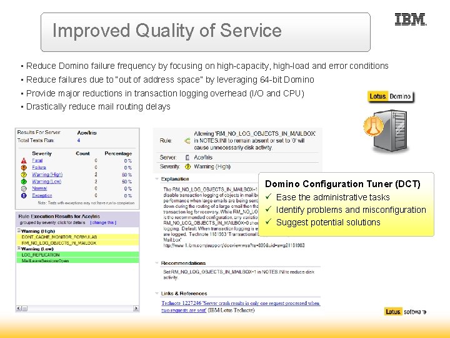This screenshot has height=338, width=450.
Task: Select MailLeaveSessionsOpen rule row
Action: click(77, 260)
